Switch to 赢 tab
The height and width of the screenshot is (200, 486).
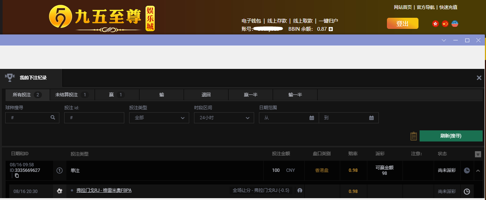[x=117, y=95]
